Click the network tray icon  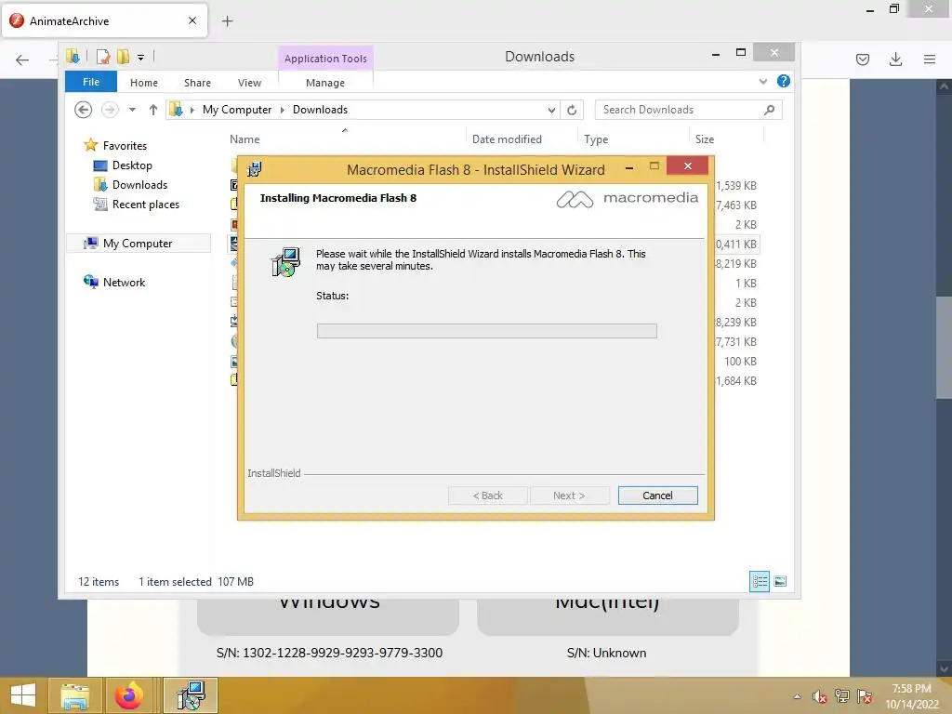coord(842,696)
